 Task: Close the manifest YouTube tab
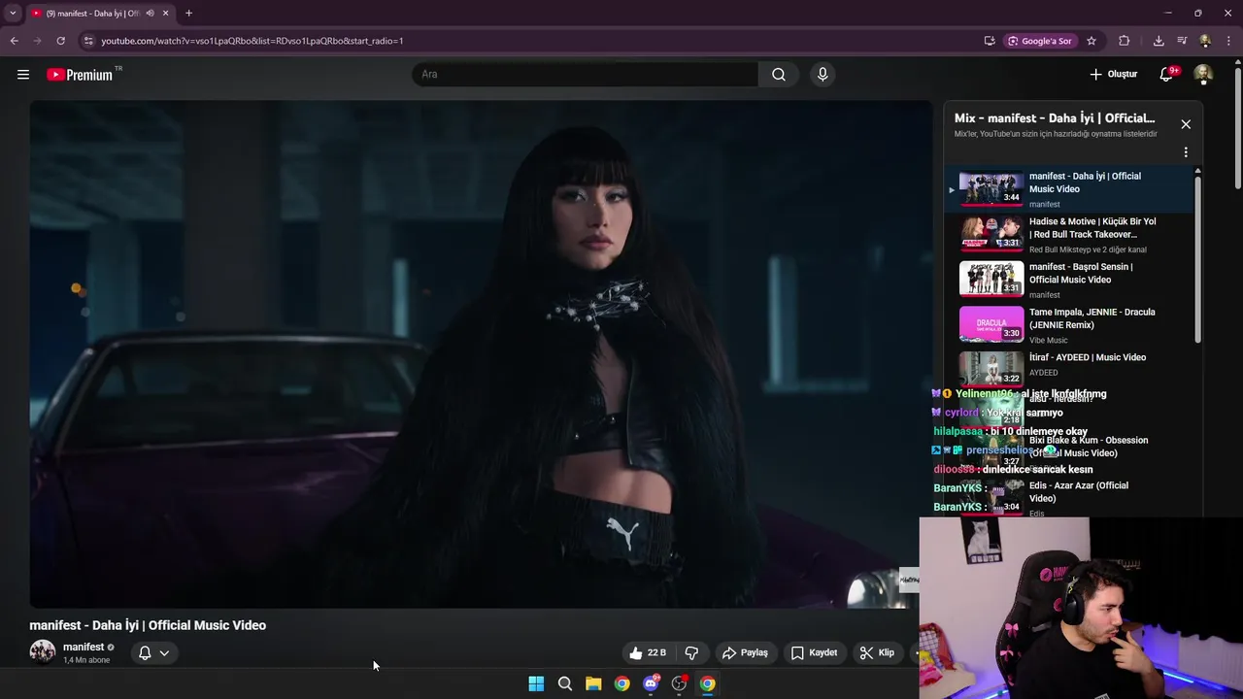pyautogui.click(x=166, y=14)
